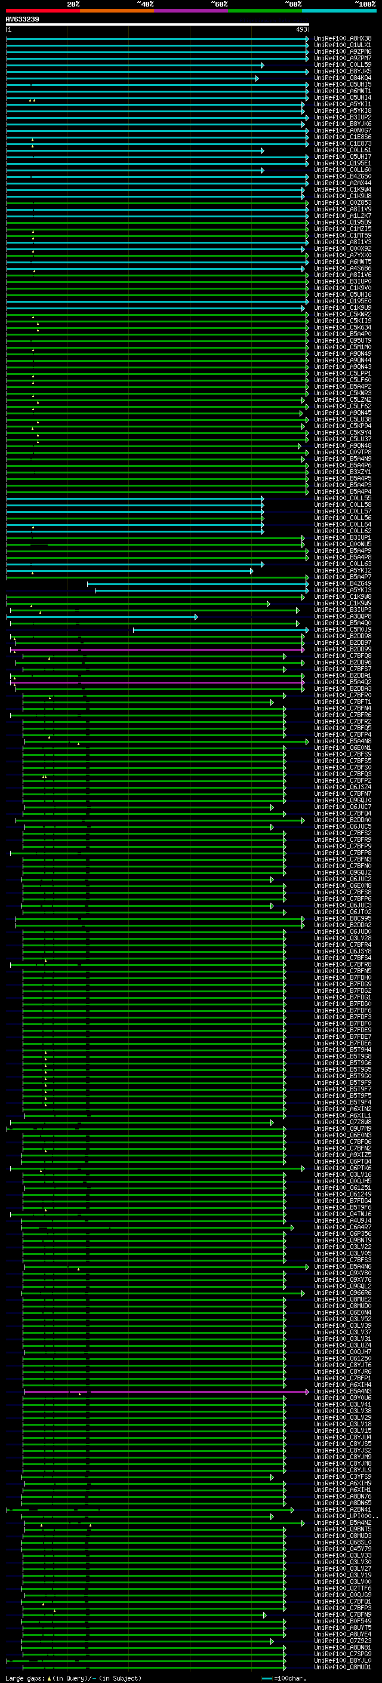Select hit UniRef100_B3IUP1
The image size is (382, 1683).
click(342, 537)
